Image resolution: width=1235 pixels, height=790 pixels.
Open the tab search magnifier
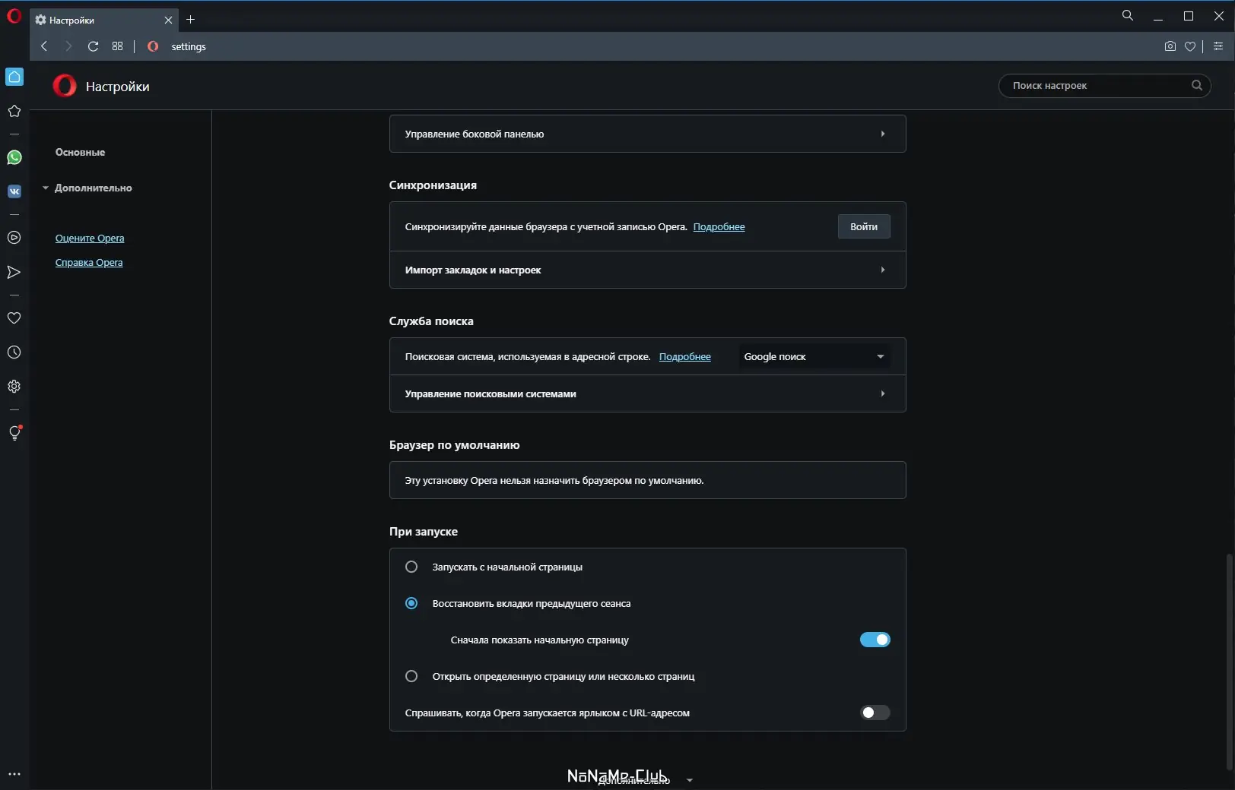(1128, 15)
